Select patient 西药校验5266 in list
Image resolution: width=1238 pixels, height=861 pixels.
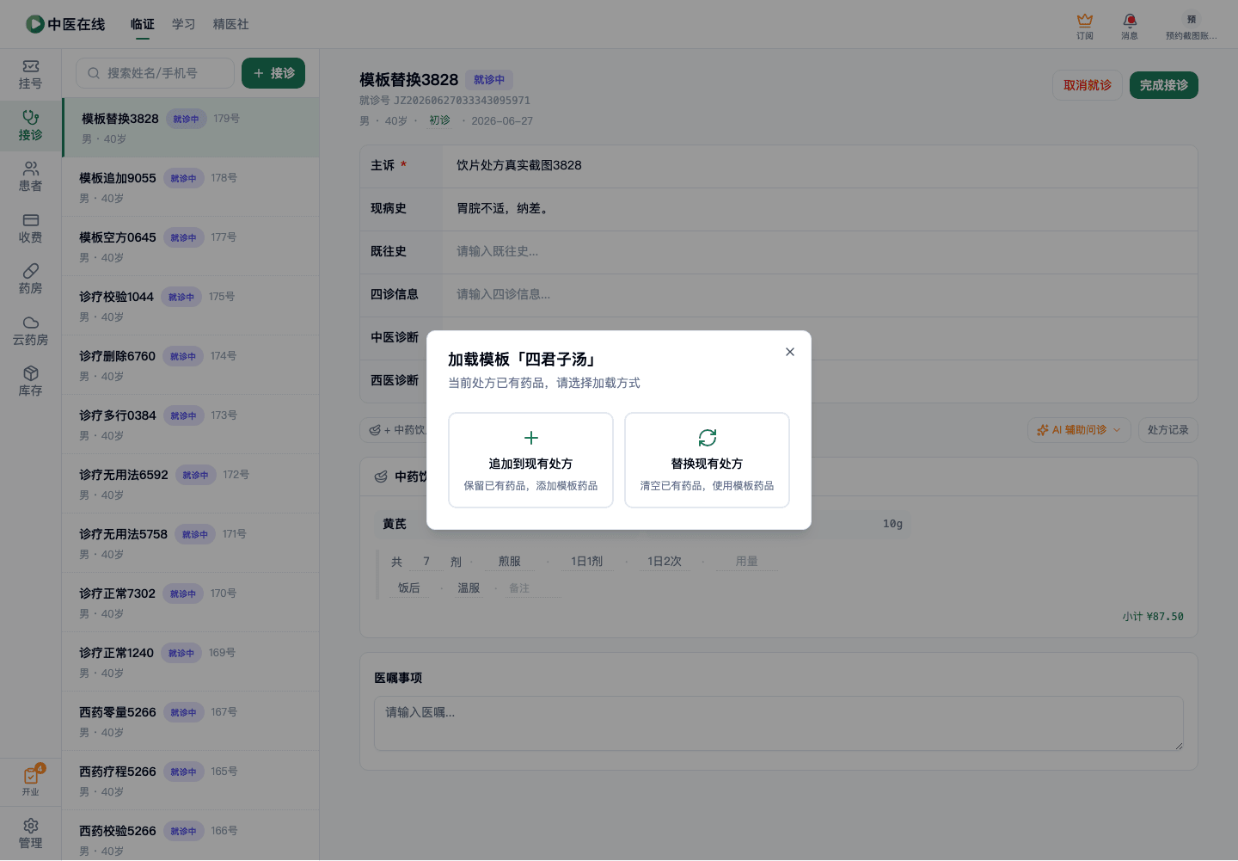(191, 835)
